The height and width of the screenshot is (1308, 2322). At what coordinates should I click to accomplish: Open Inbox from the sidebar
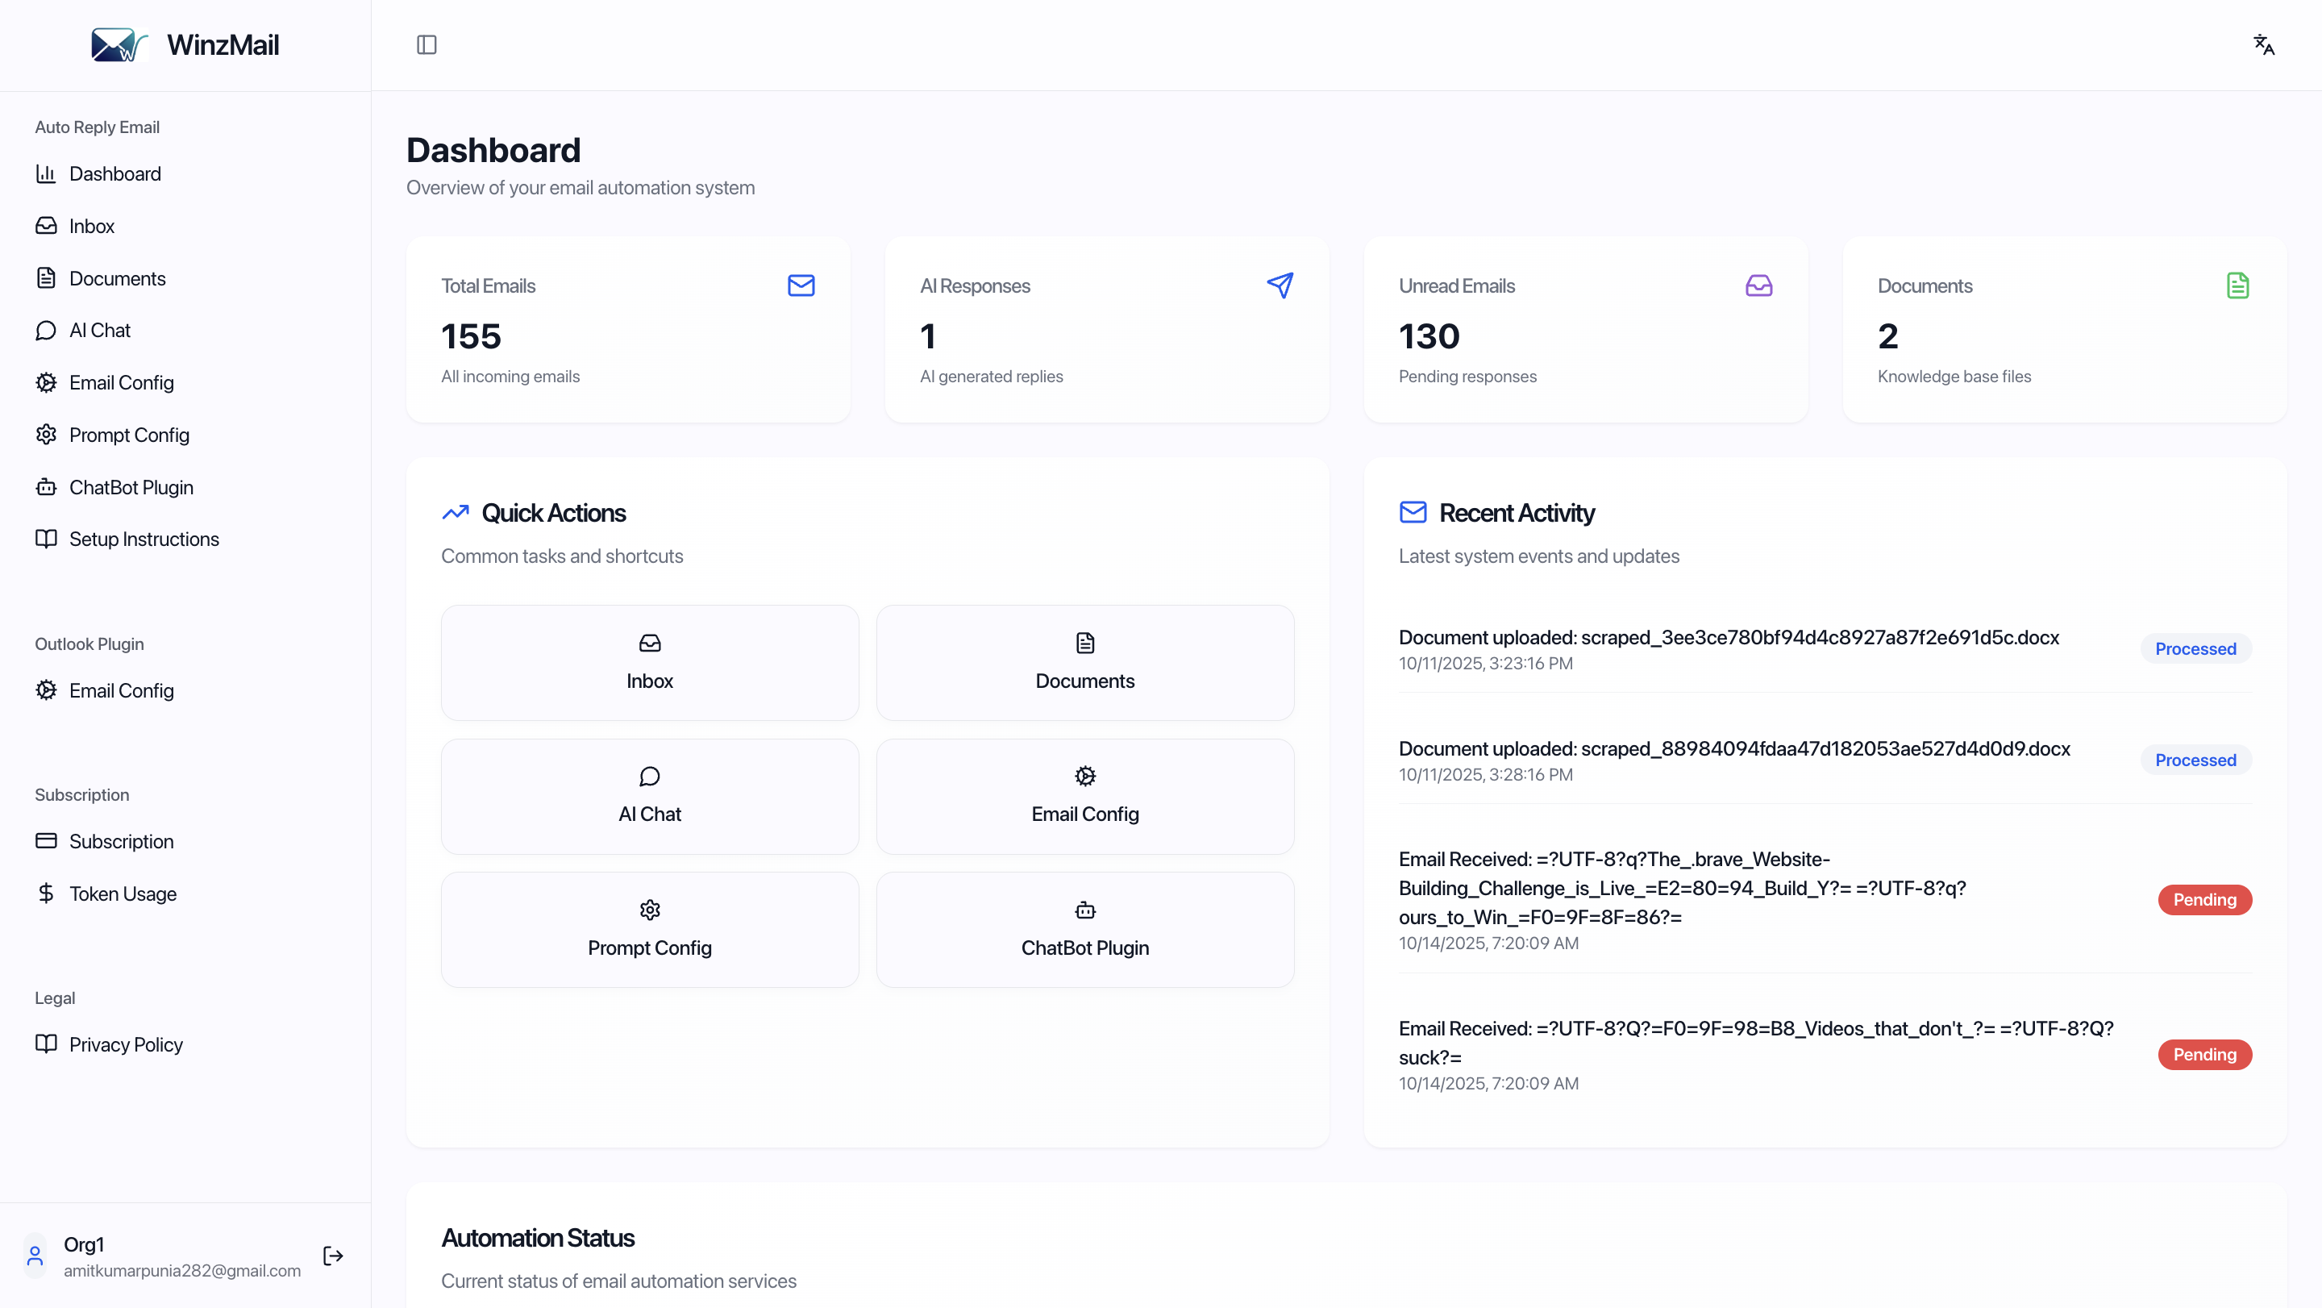coord(92,225)
